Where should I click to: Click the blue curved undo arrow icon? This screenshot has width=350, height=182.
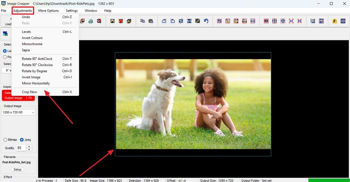coord(206,21)
